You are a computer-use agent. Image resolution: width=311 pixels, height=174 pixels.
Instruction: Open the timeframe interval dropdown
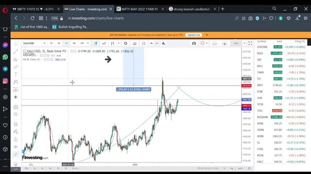point(88,43)
